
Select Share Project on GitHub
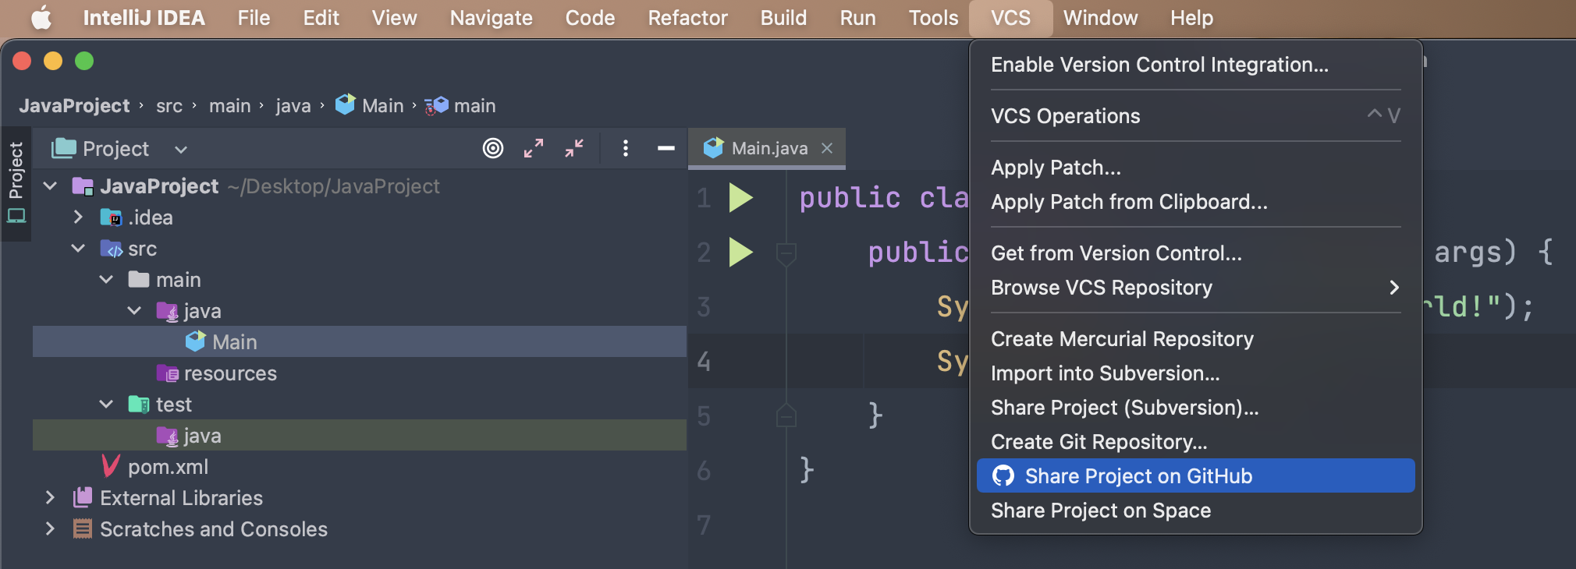tap(1195, 475)
